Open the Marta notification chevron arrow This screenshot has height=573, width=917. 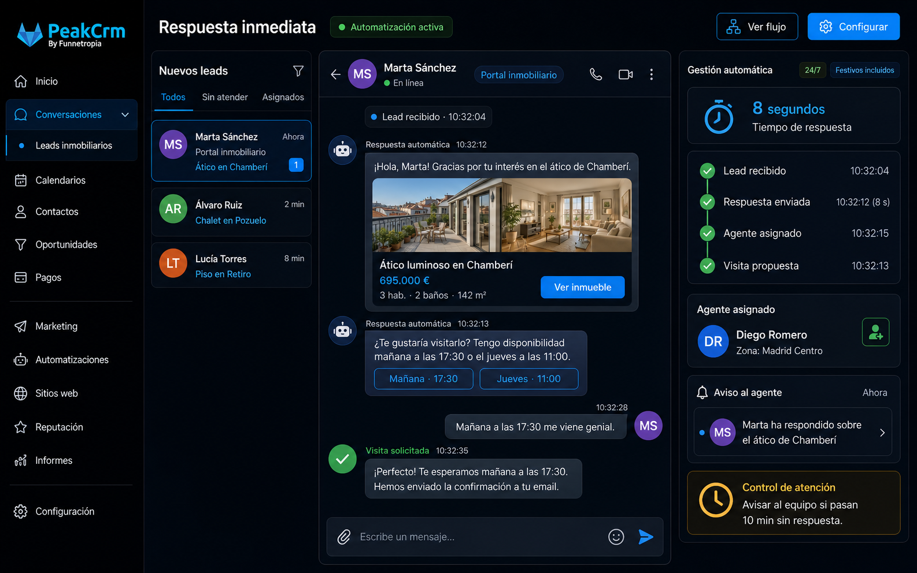[x=882, y=433]
